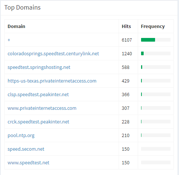Click the 6107 hits count cell

coord(127,40)
